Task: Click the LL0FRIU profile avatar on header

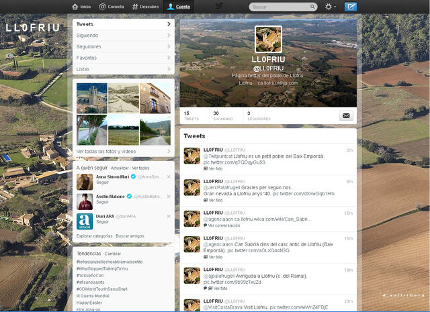Action: pos(269,39)
